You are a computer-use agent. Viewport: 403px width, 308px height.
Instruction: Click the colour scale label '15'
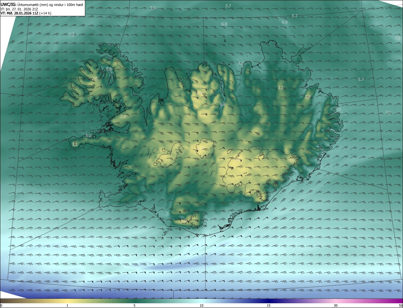coord(269,305)
